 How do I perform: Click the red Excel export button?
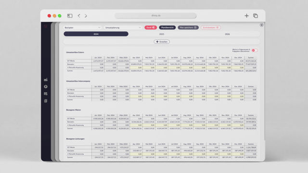pyautogui.click(x=151, y=28)
